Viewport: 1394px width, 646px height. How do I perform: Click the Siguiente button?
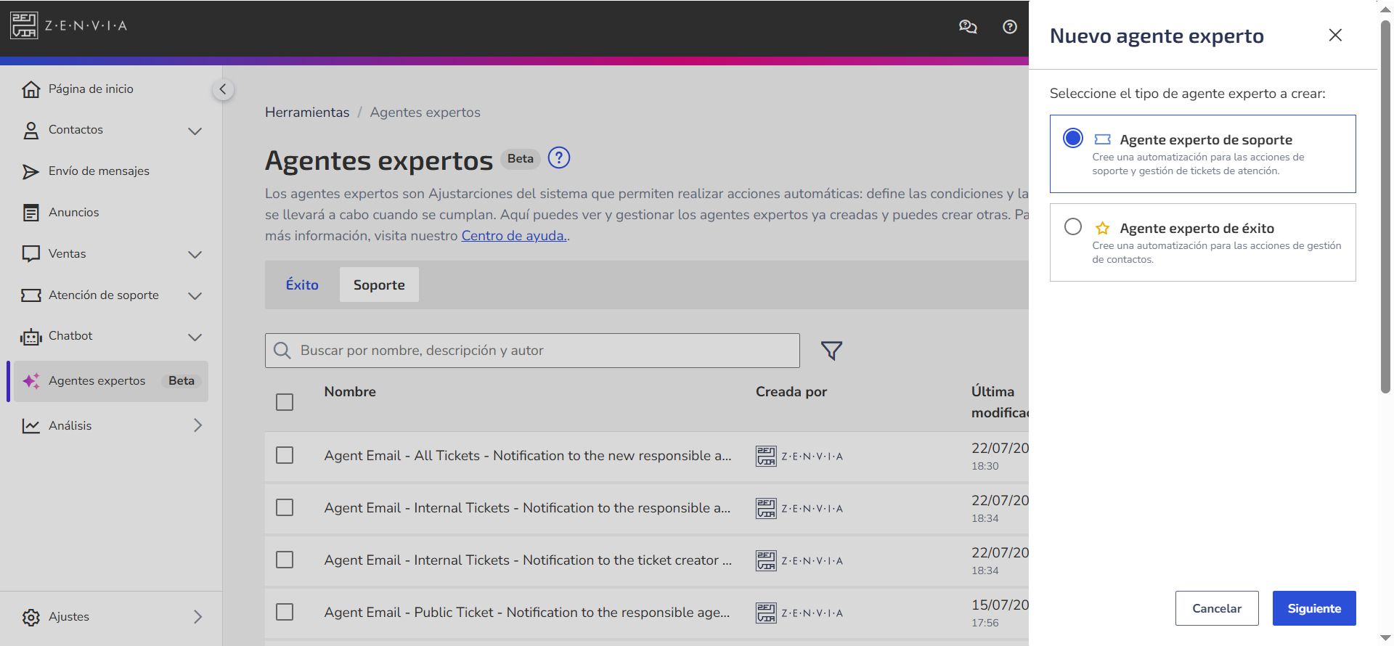pyautogui.click(x=1314, y=608)
